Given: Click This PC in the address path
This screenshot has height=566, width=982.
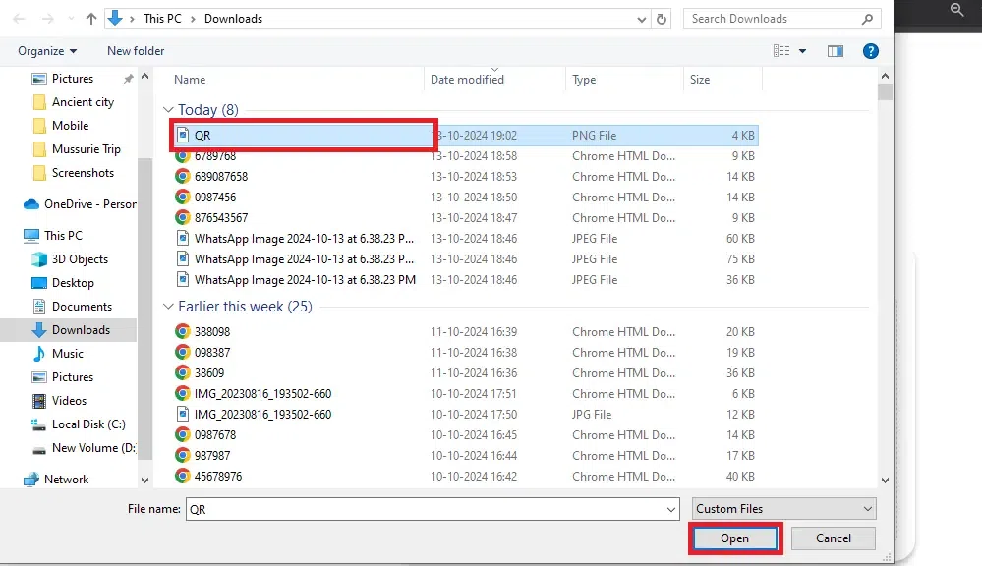Looking at the screenshot, I should 162,19.
